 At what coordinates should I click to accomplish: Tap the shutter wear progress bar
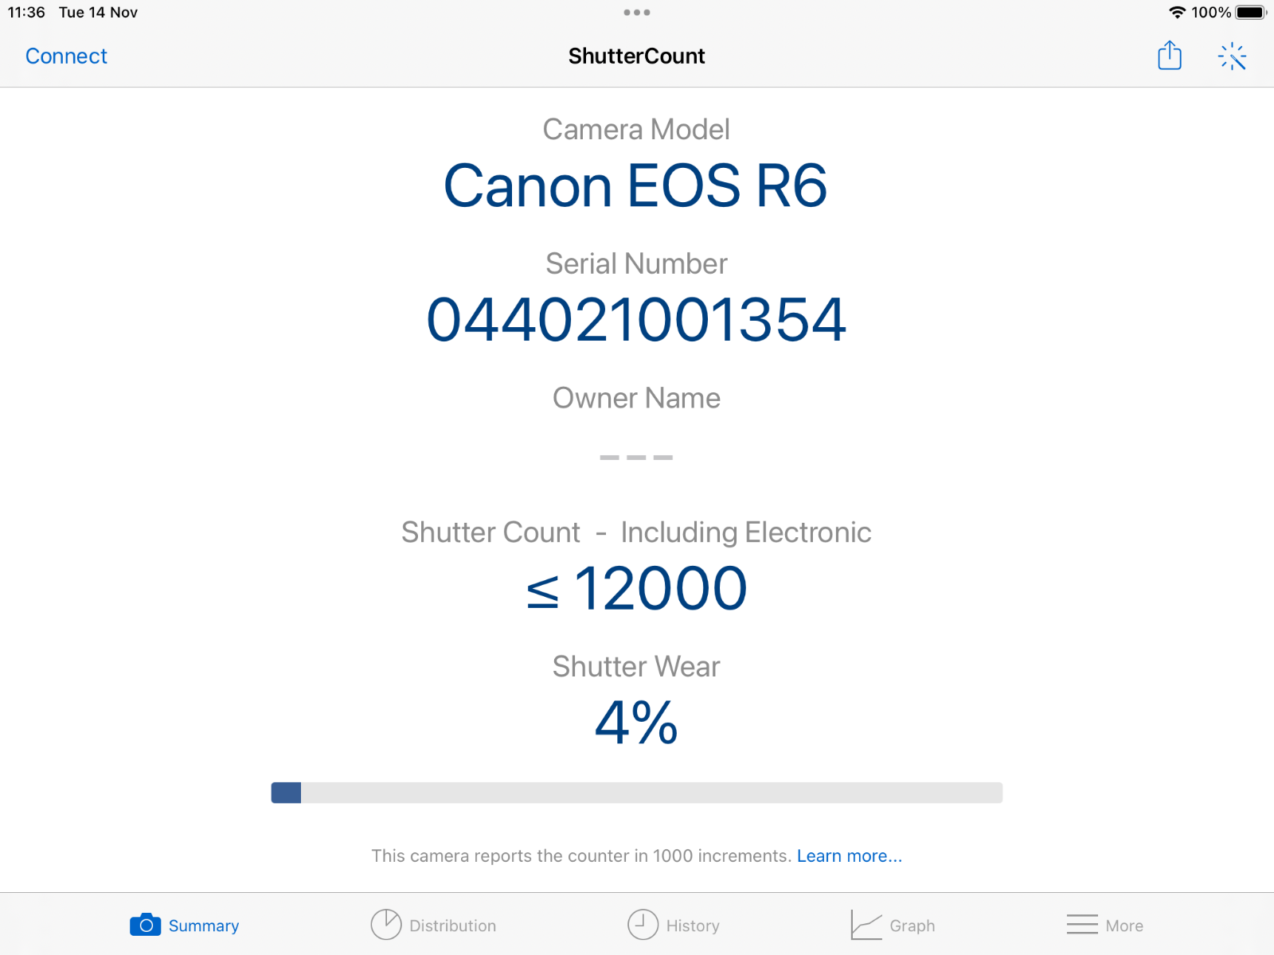pos(637,793)
